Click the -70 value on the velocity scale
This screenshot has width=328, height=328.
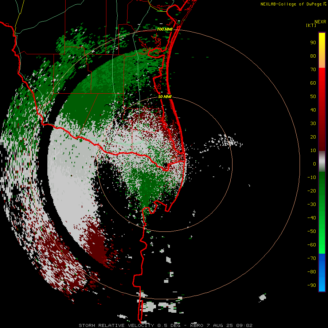coord(312,258)
